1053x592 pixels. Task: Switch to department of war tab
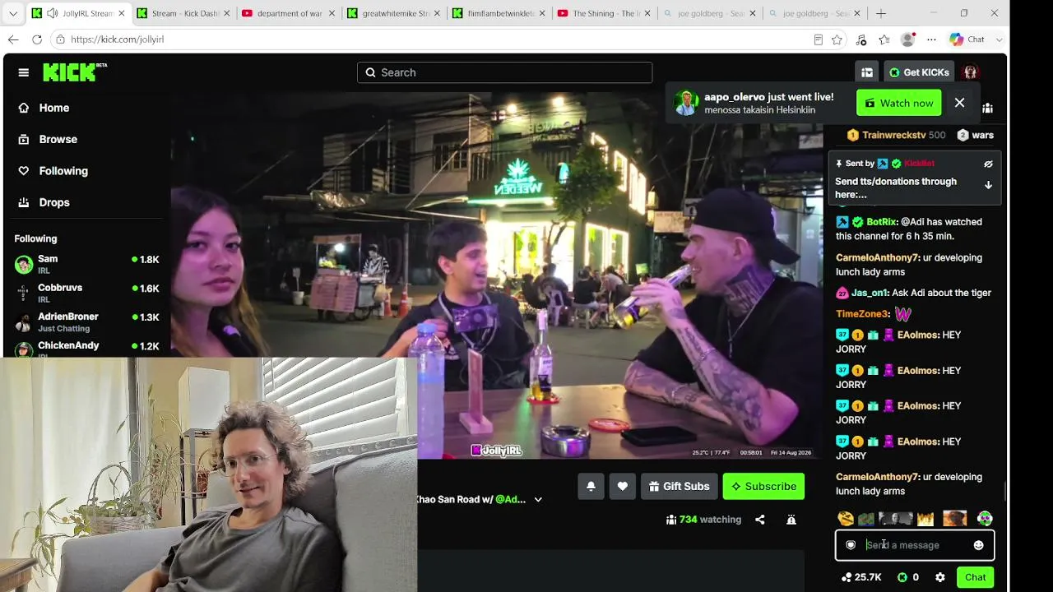pos(289,13)
